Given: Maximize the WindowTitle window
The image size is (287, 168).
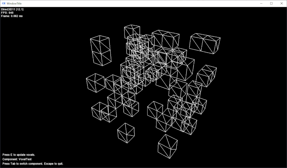Looking at the screenshot, I should pos(271,3).
